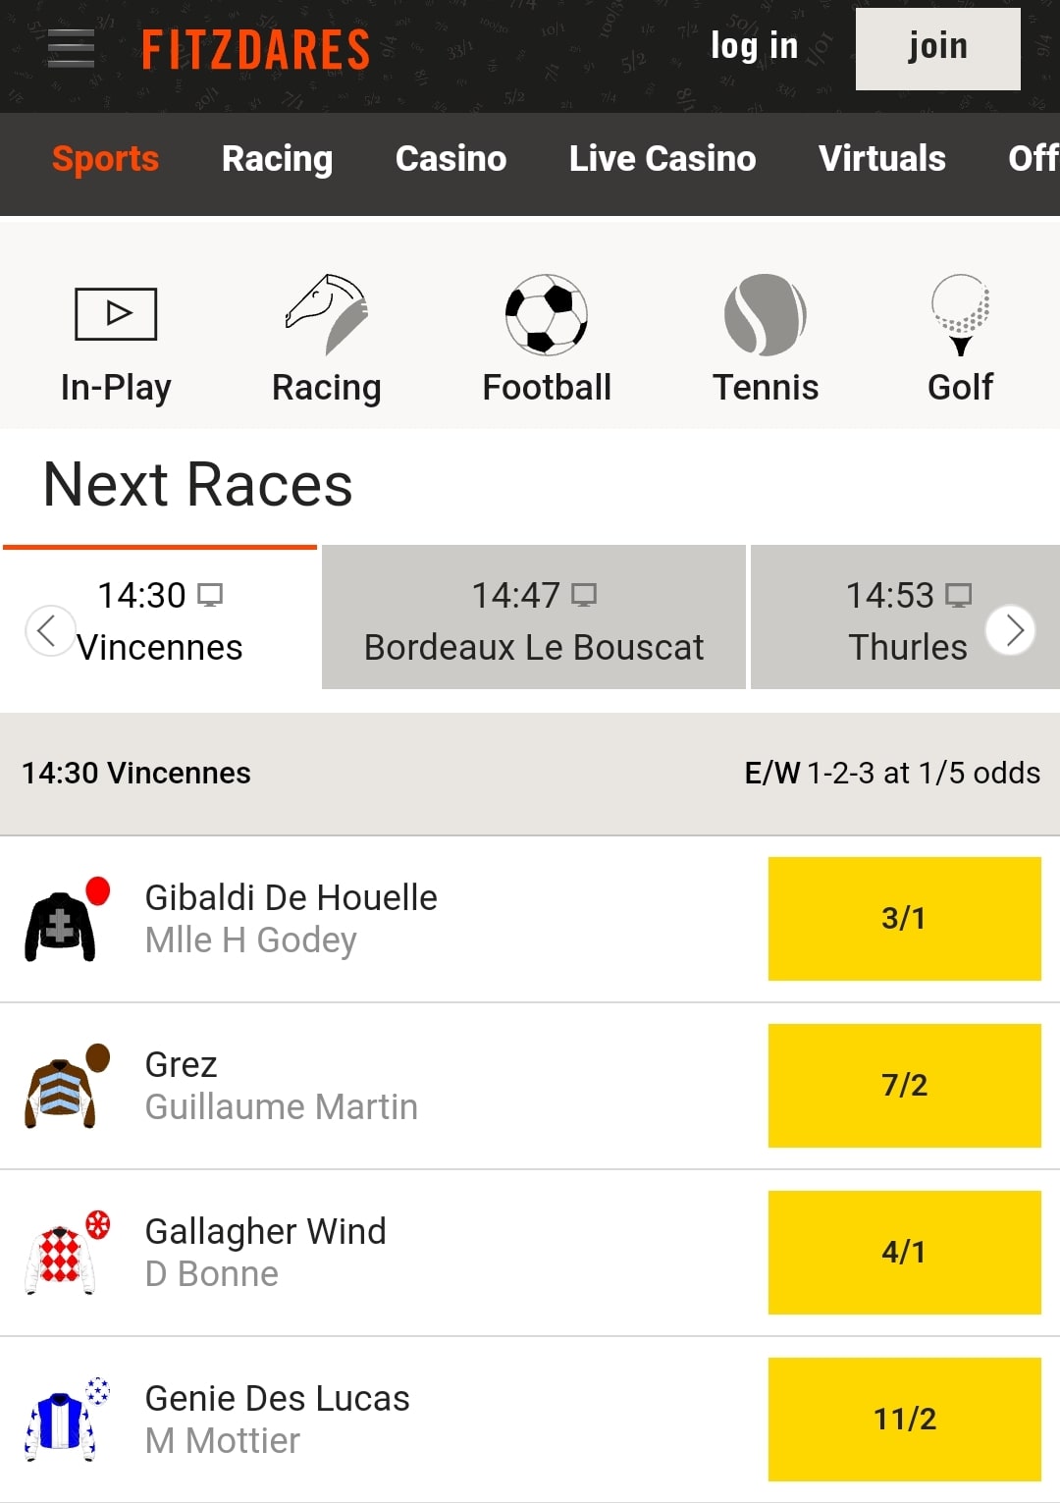
Task: Open the Live Casino section
Action: pyautogui.click(x=662, y=158)
